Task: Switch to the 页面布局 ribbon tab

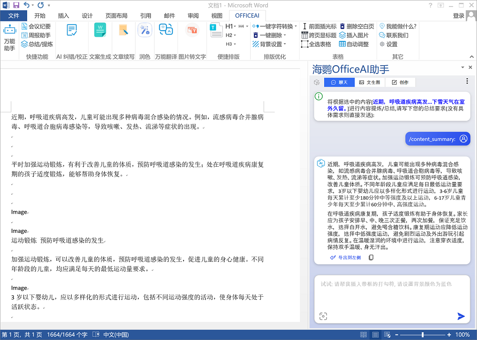Action: coord(116,15)
